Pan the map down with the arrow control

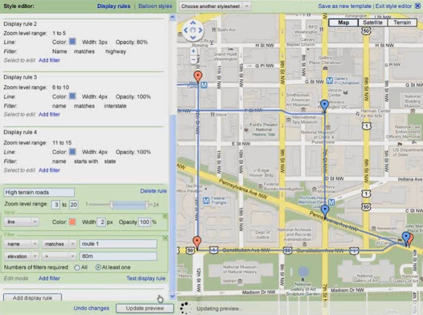(192, 37)
